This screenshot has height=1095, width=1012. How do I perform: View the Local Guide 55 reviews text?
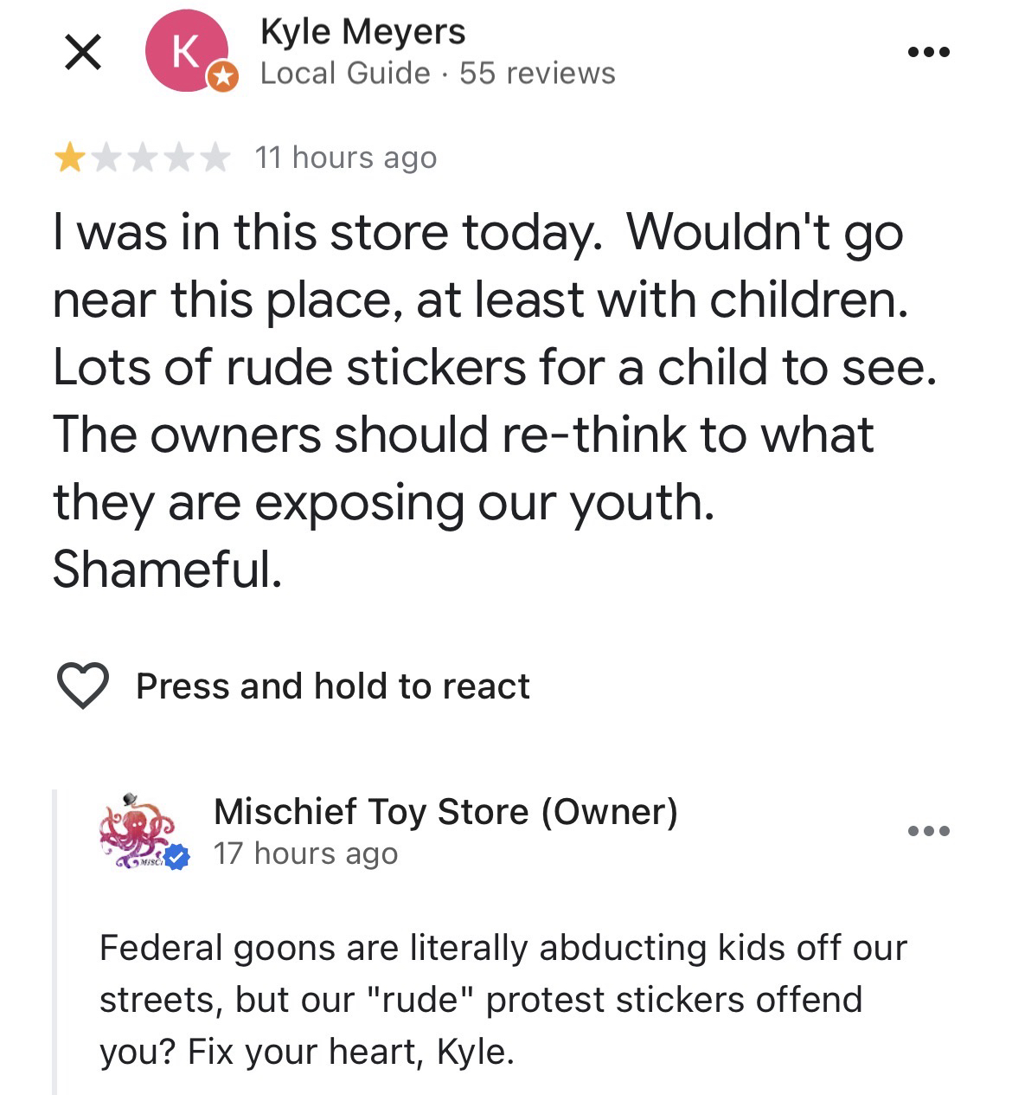coord(438,74)
